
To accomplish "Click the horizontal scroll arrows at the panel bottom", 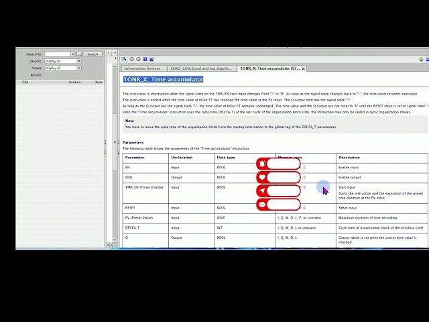I will (x=109, y=245).
